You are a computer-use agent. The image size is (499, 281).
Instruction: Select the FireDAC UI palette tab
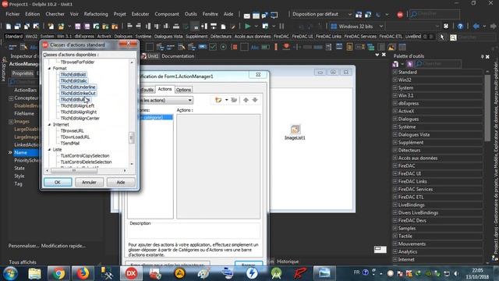point(302,37)
